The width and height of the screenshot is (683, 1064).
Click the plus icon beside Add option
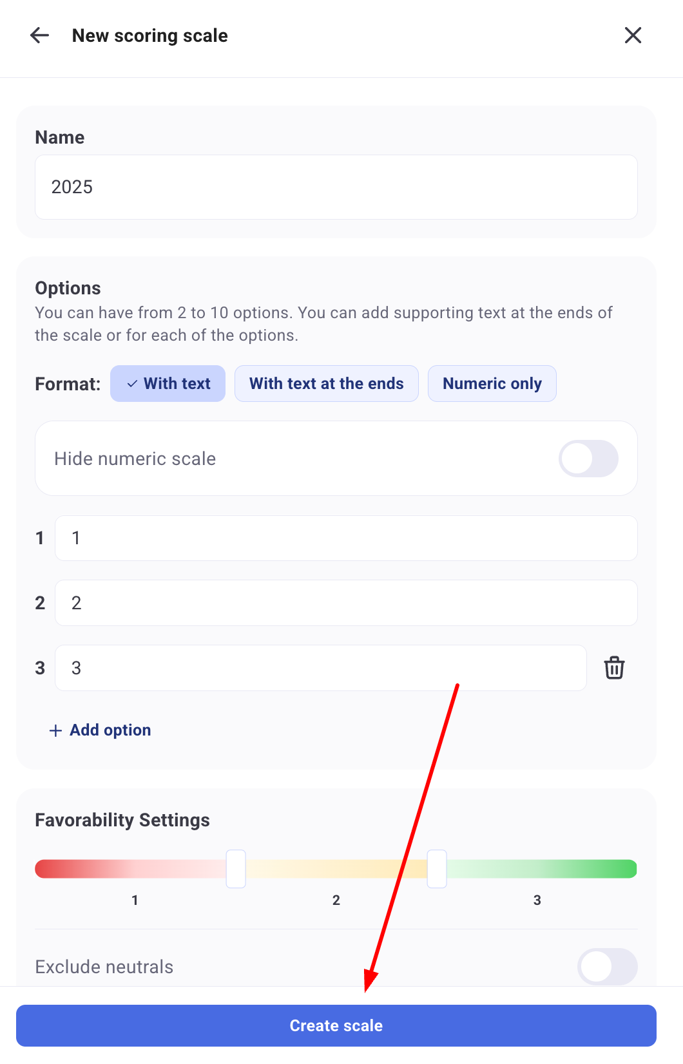click(x=56, y=730)
